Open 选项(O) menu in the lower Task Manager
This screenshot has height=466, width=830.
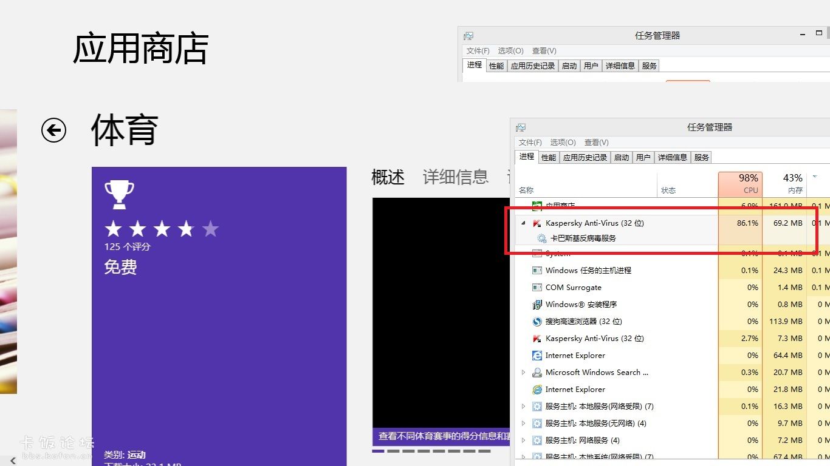click(x=563, y=143)
